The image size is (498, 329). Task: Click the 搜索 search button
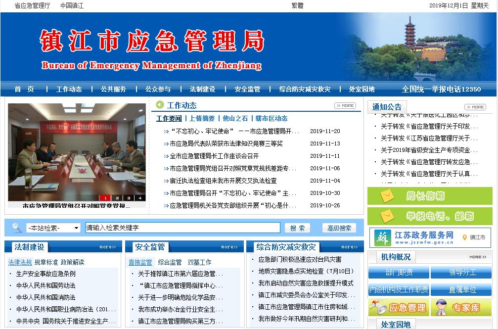coord(297,228)
